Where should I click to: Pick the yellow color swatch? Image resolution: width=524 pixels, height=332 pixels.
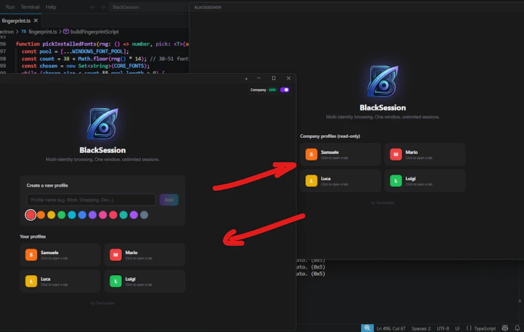[51, 215]
